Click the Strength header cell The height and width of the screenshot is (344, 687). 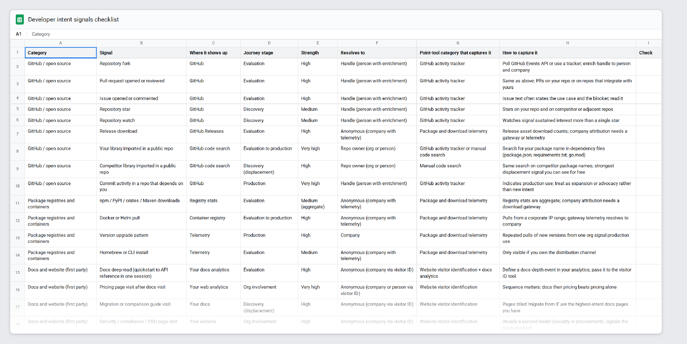click(x=318, y=53)
